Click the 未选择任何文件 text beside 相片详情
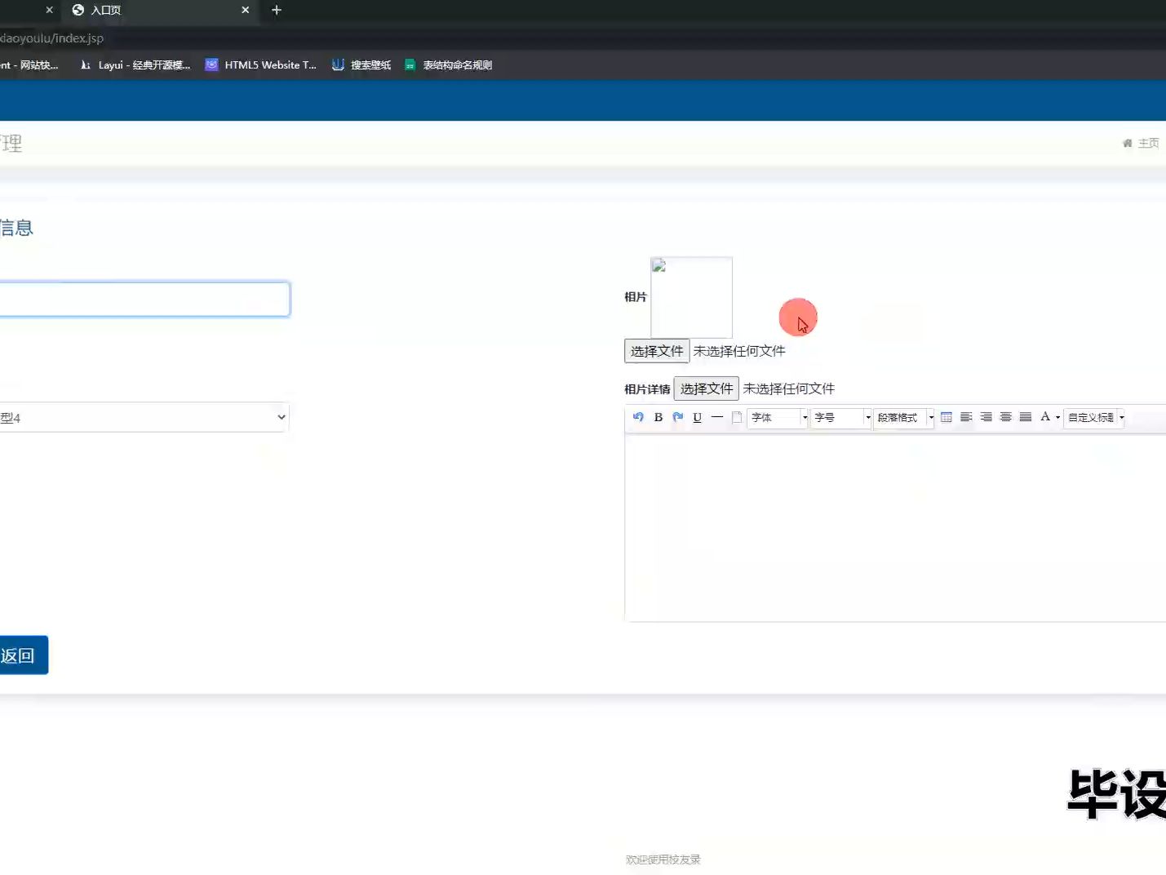 tap(789, 389)
